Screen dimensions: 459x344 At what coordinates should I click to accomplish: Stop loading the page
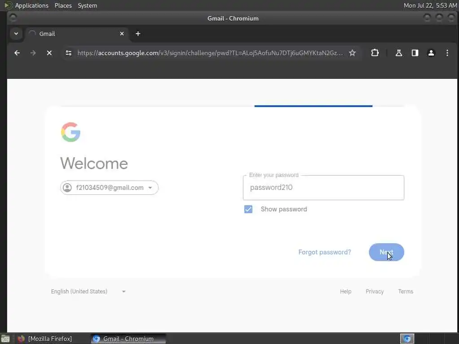(49, 53)
